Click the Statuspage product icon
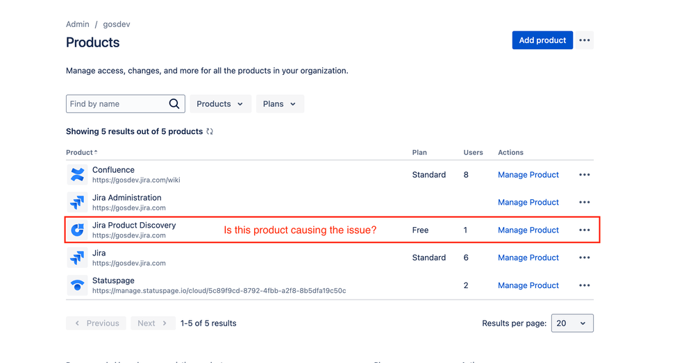Screen dimensions: 693x363 (78, 285)
